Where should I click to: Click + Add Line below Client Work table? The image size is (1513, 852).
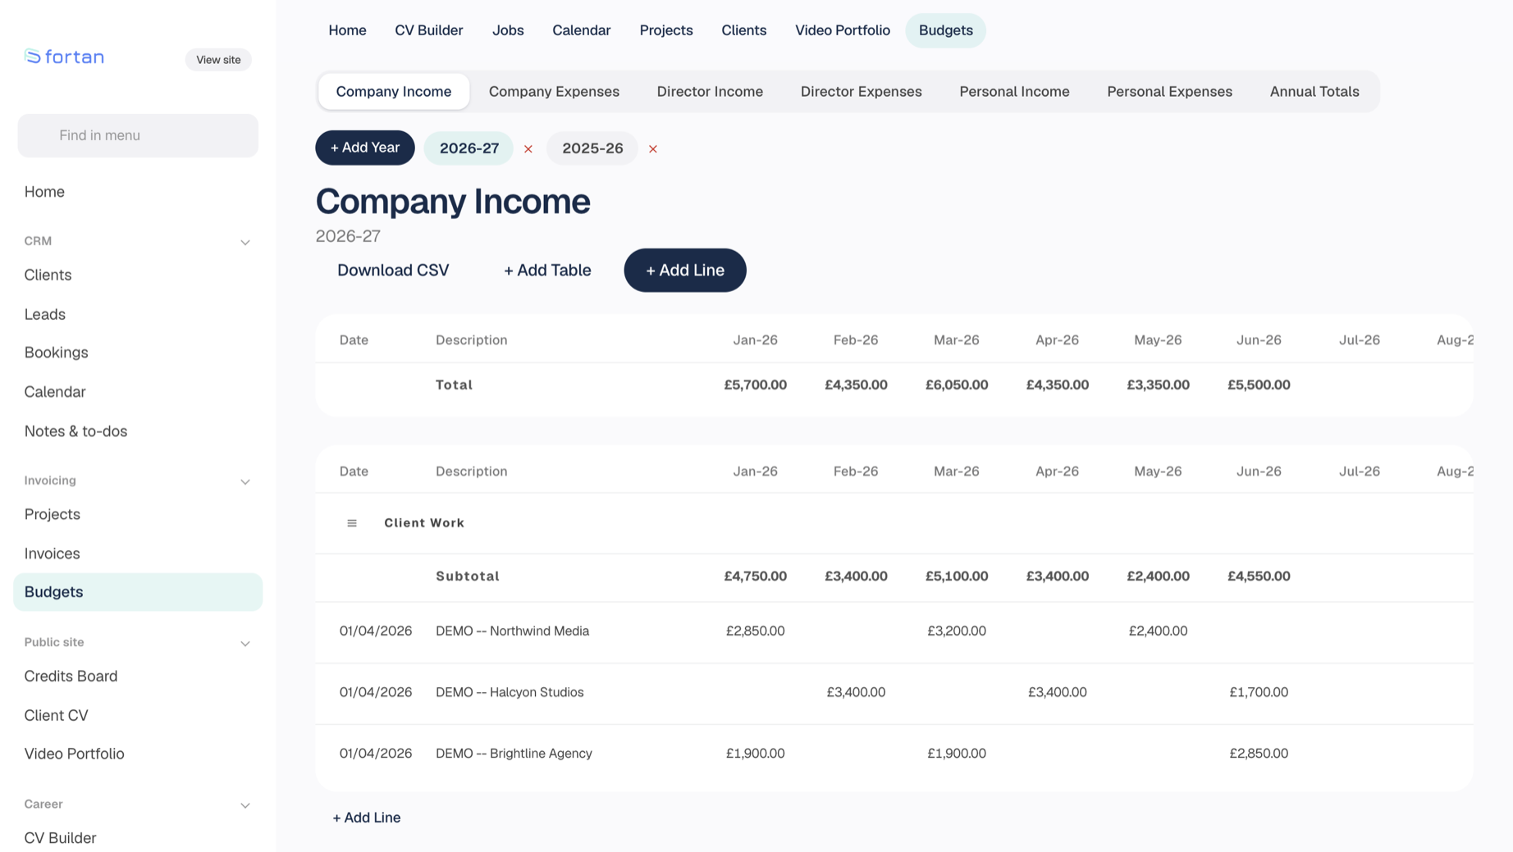point(367,818)
